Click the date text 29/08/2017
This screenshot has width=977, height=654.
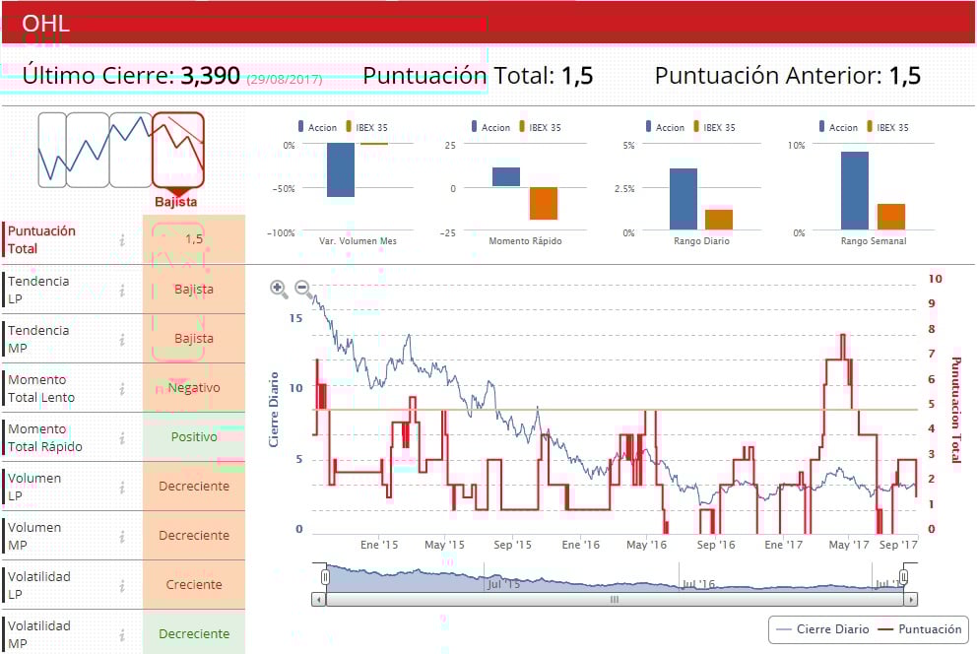(285, 79)
